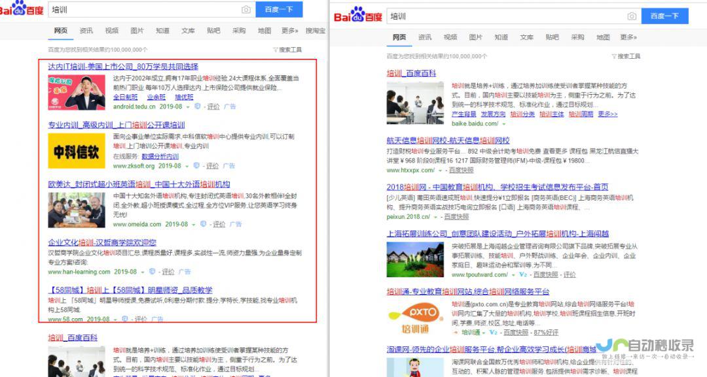Click 中科信软 yellow logo thumbnail
The height and width of the screenshot is (377, 707).
[77, 151]
